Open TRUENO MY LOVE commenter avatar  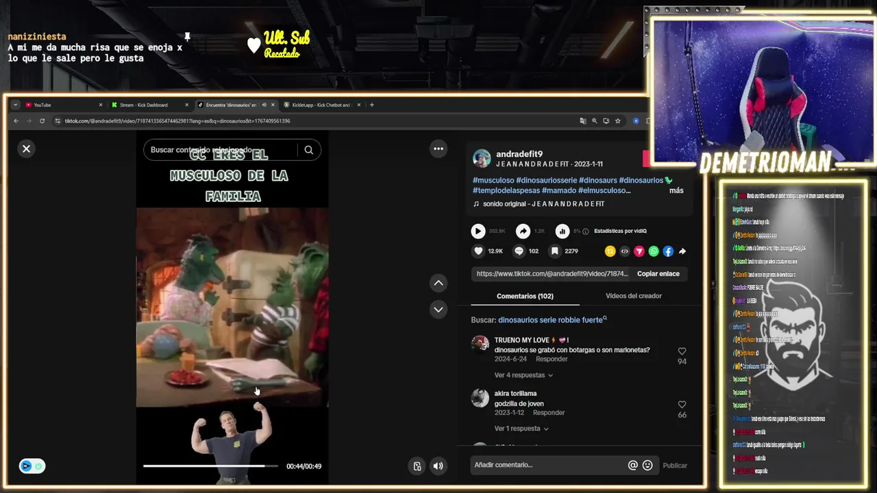480,344
